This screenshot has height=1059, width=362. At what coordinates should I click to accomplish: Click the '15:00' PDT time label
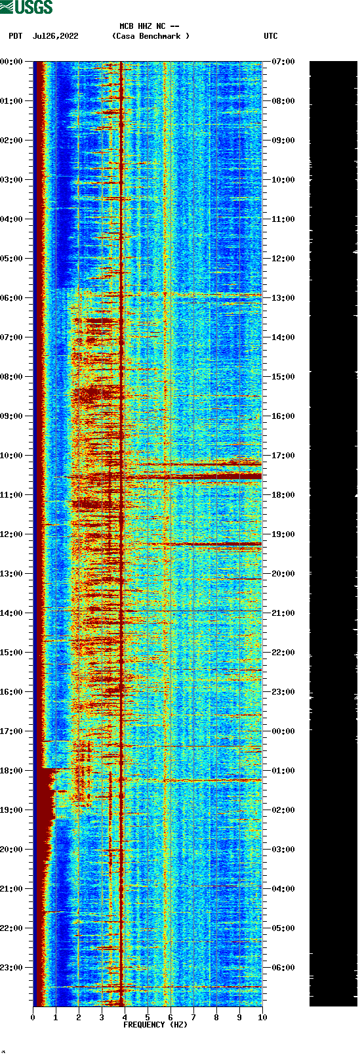click(11, 653)
